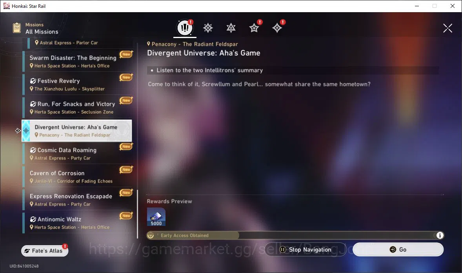Click 'The Xianzhou Luofu - Skysplitter' location
The width and height of the screenshot is (462, 273).
click(x=69, y=89)
